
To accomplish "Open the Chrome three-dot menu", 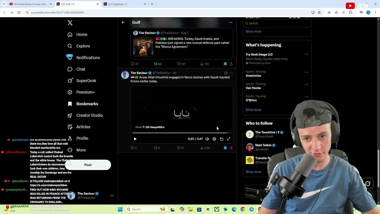I will pyautogui.click(x=376, y=12).
